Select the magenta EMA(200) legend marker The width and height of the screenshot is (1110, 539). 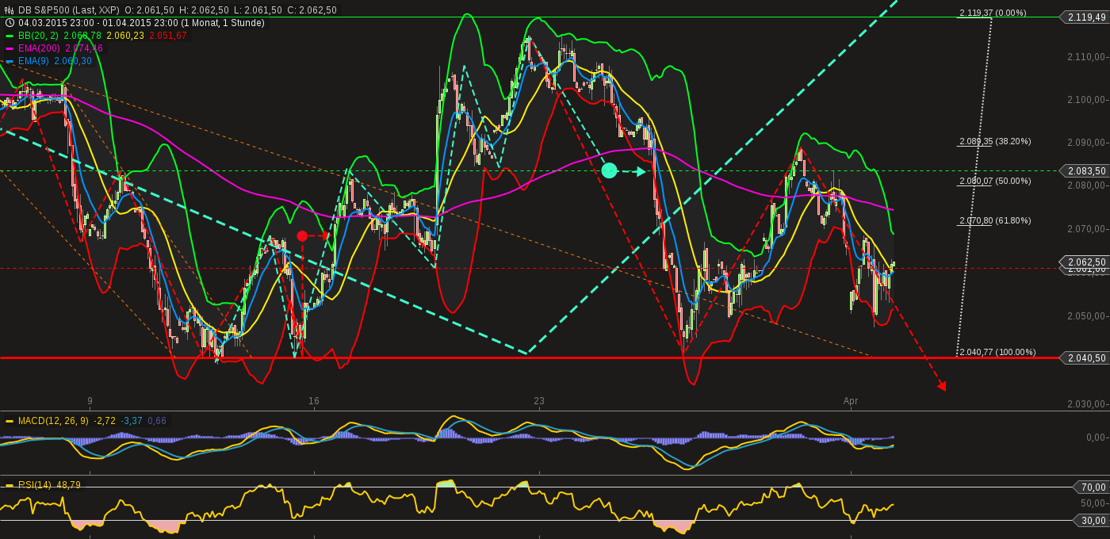tap(10, 48)
